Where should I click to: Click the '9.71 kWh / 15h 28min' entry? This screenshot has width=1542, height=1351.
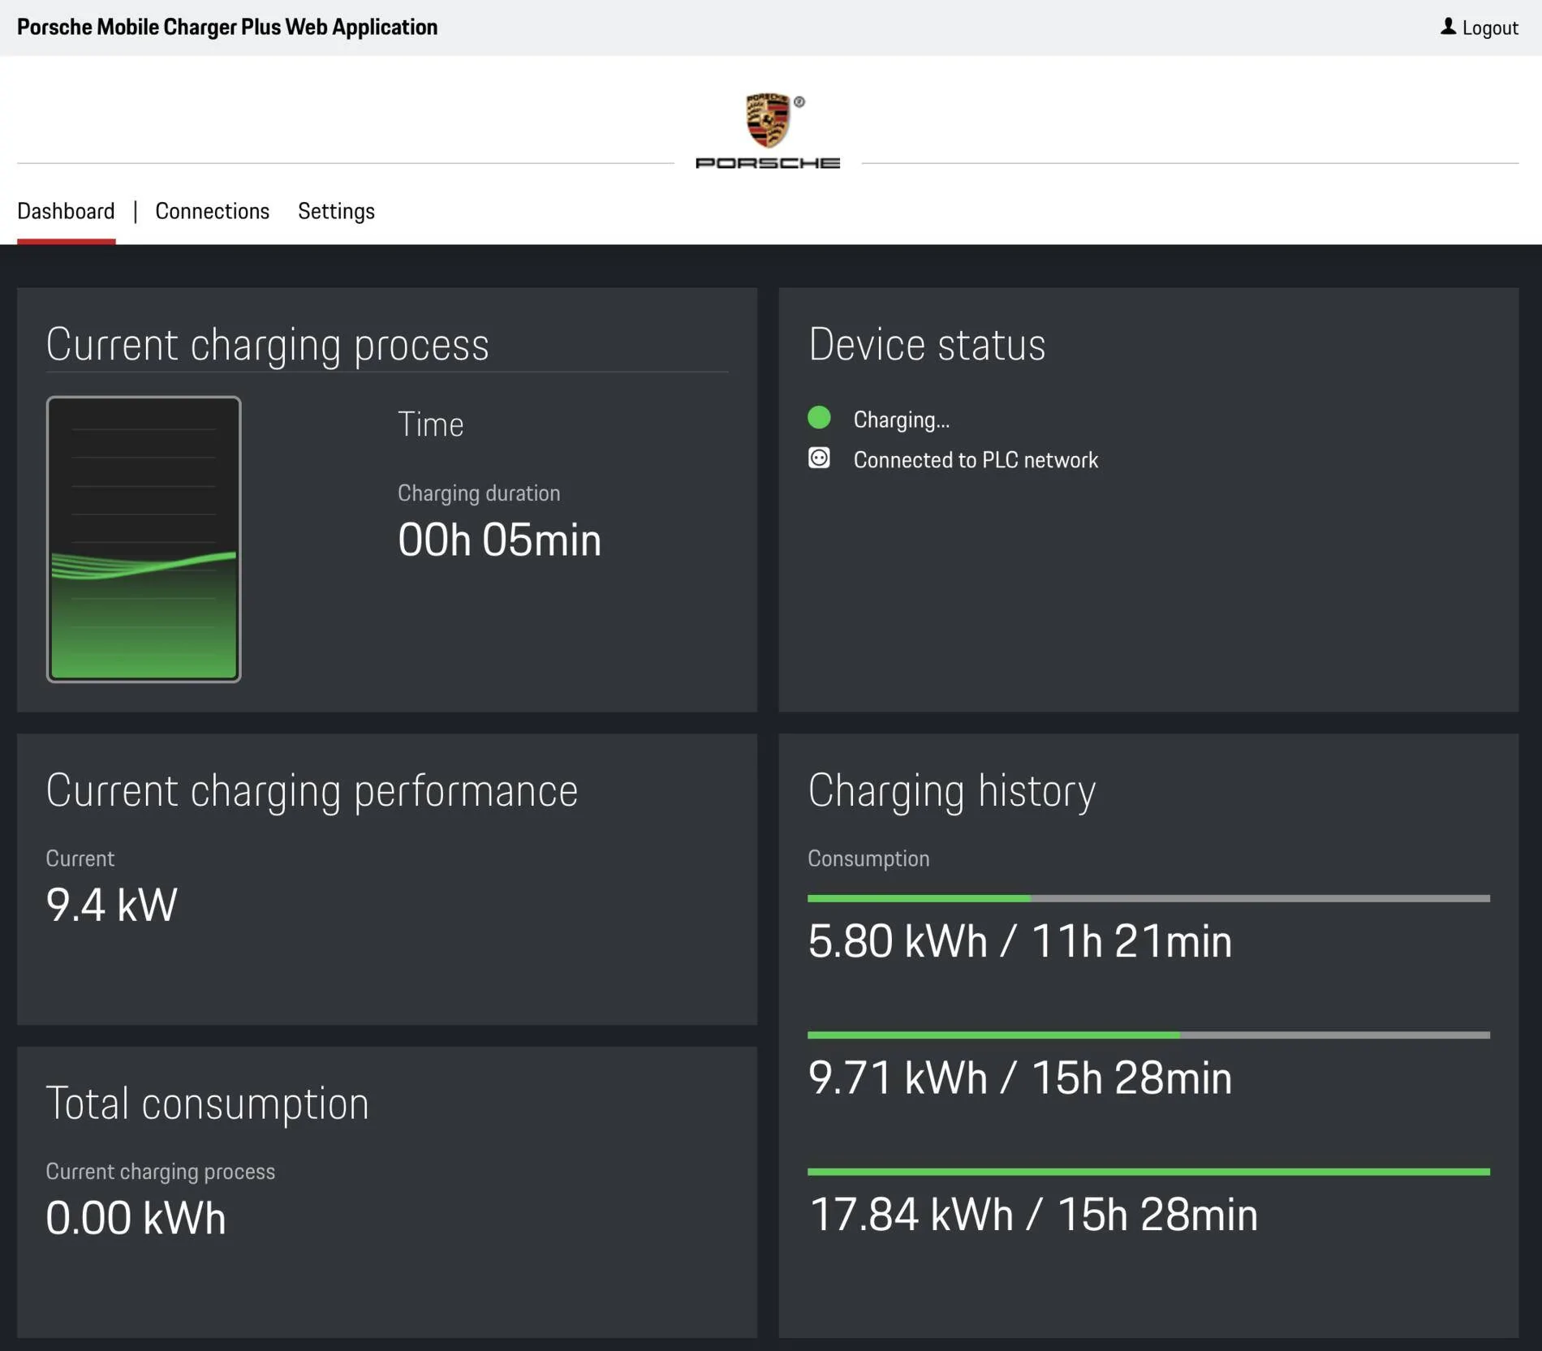click(1020, 1078)
